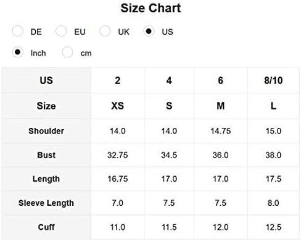301x241 pixels.
Task: Select the Inch unit radio button
Action: 18,53
